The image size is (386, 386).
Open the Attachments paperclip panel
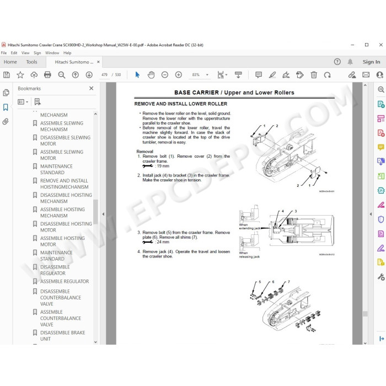pyautogui.click(x=6, y=122)
